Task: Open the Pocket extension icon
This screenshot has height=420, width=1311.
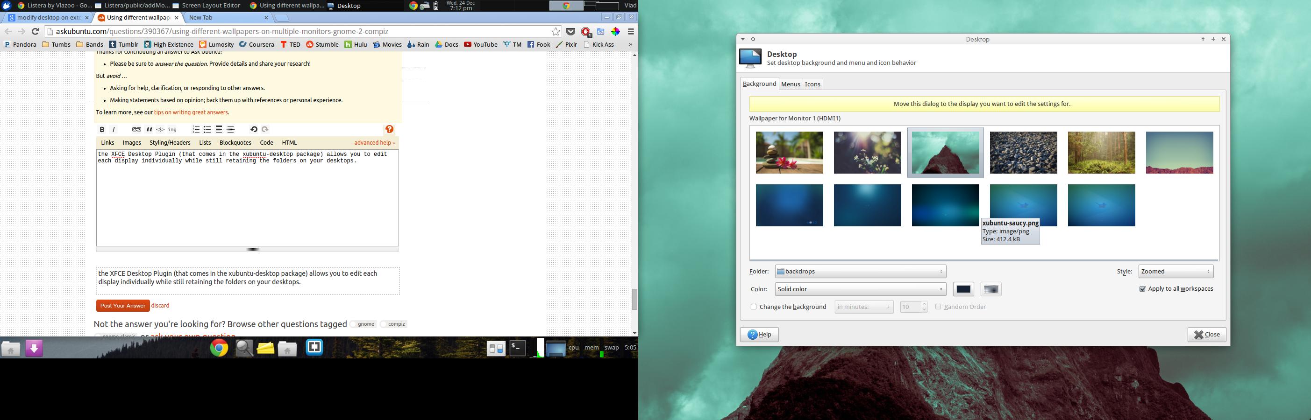Action: [x=571, y=32]
